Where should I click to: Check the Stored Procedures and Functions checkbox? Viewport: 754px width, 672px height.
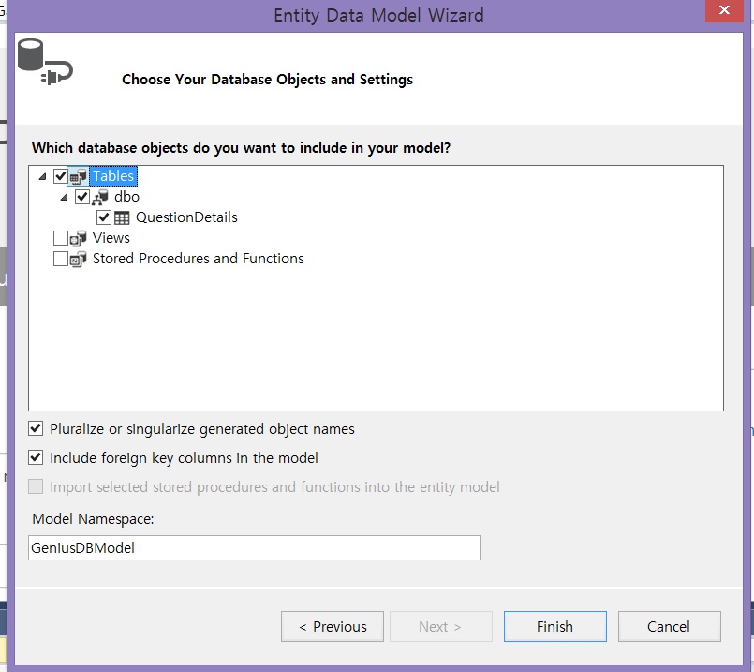tap(61, 259)
